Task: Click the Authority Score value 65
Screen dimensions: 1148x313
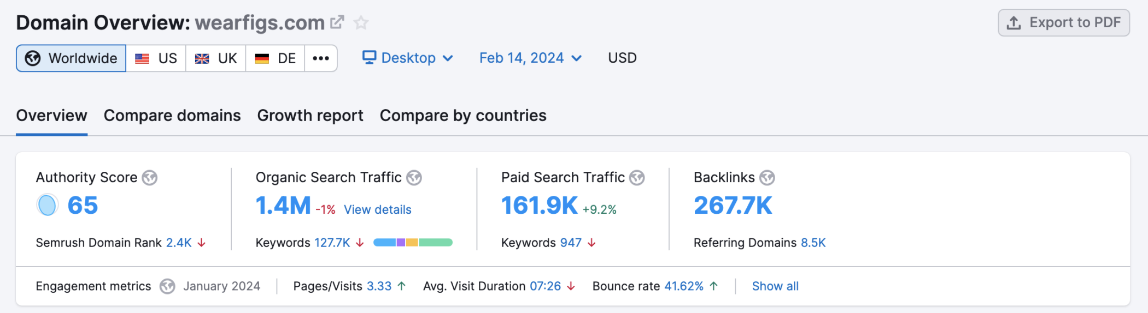Action: click(83, 206)
